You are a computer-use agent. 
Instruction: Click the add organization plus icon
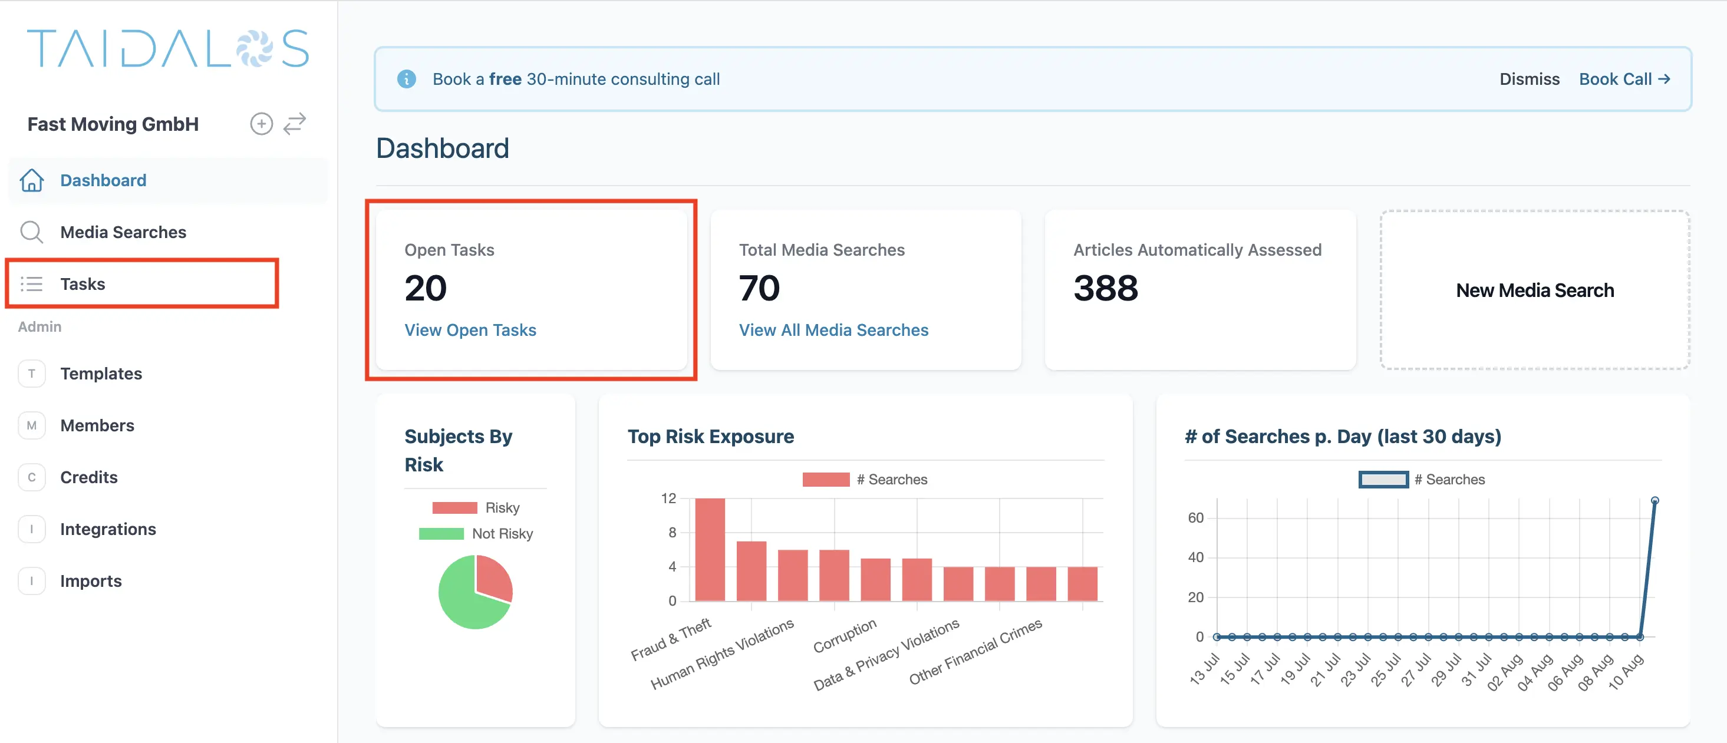(x=261, y=124)
